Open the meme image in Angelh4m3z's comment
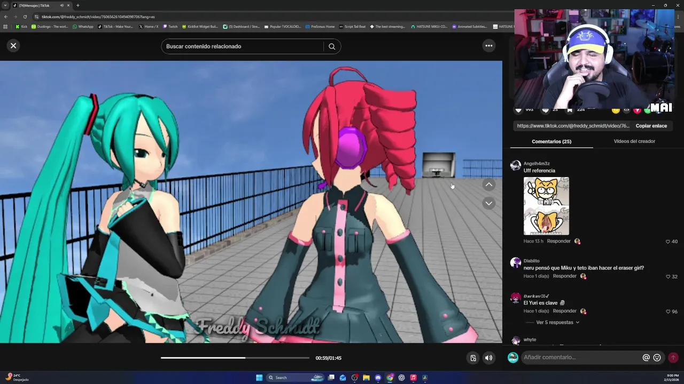Screen dimensions: 684x384 [546, 206]
